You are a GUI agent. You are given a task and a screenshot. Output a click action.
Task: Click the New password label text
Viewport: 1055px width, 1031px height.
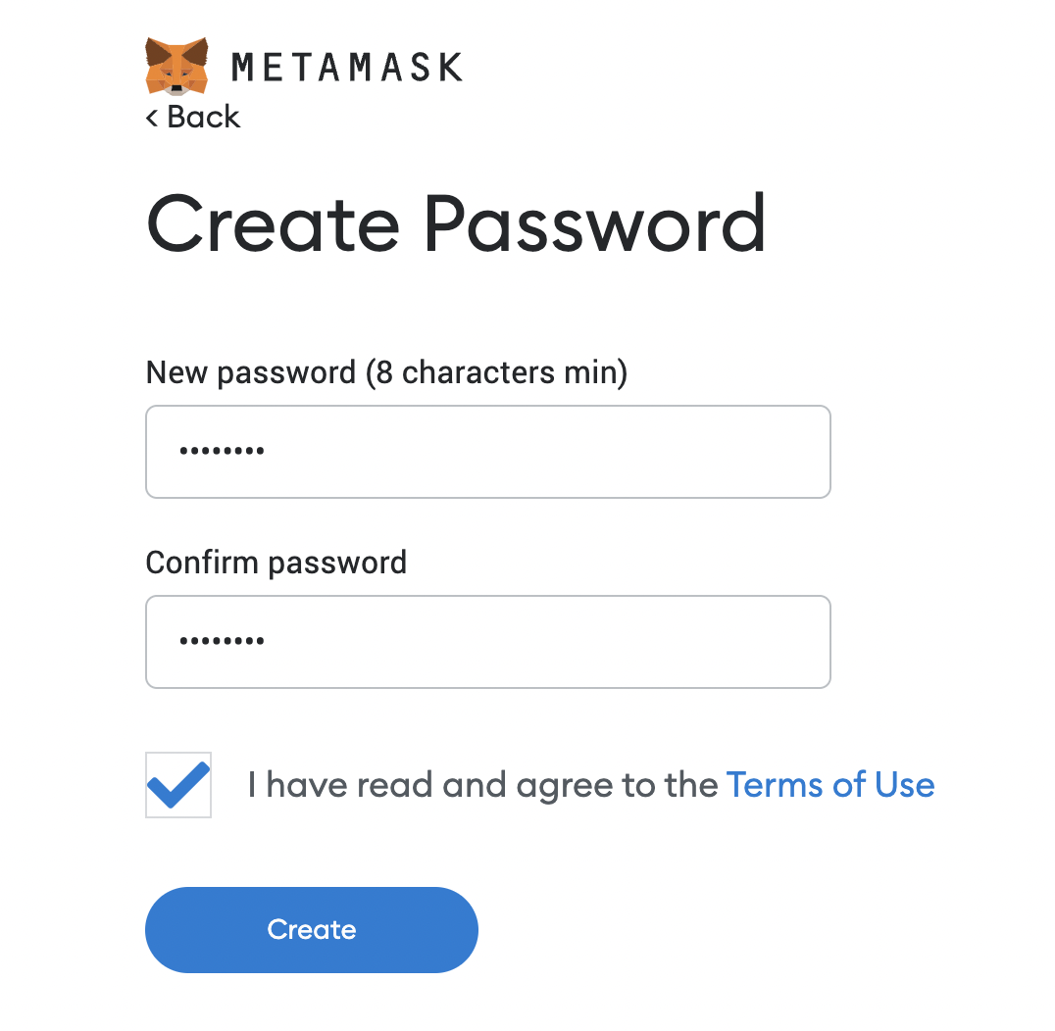pos(250,372)
